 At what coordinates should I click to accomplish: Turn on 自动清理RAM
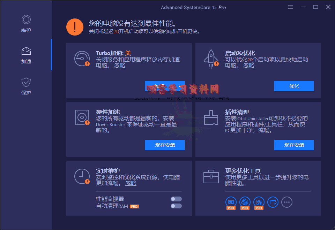pos(176,206)
